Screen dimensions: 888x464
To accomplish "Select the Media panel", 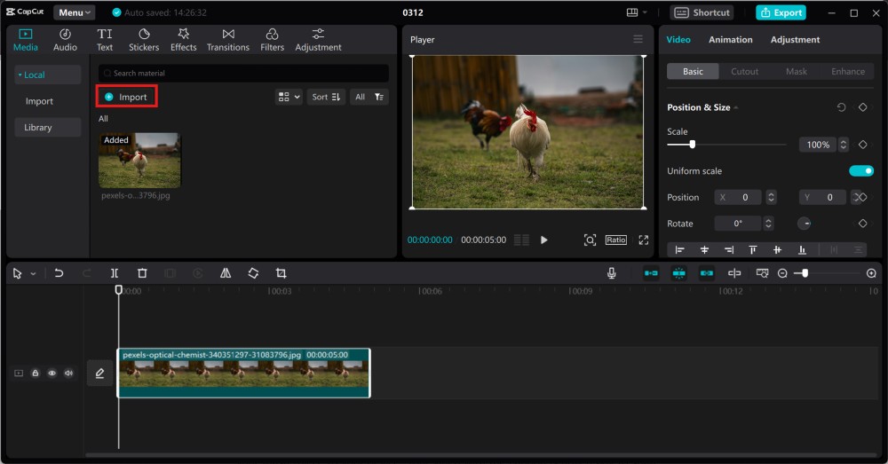I will (26, 40).
